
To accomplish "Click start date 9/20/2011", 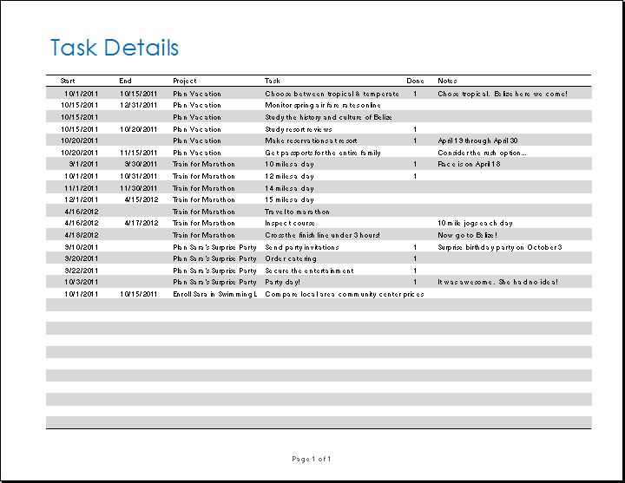I will (82, 258).
